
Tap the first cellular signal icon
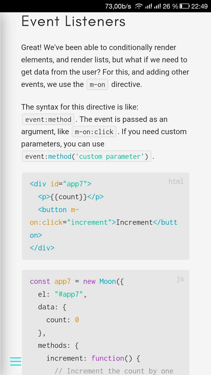click(149, 6)
